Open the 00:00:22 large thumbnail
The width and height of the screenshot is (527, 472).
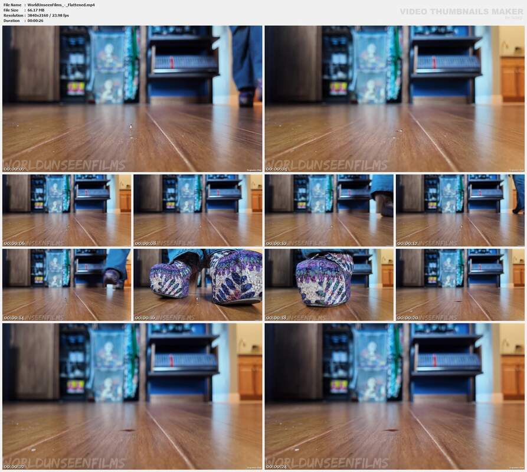pos(132,396)
